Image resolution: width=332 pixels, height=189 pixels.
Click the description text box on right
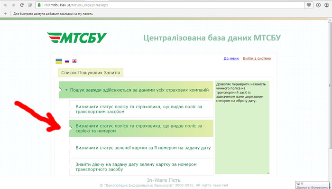242,127
